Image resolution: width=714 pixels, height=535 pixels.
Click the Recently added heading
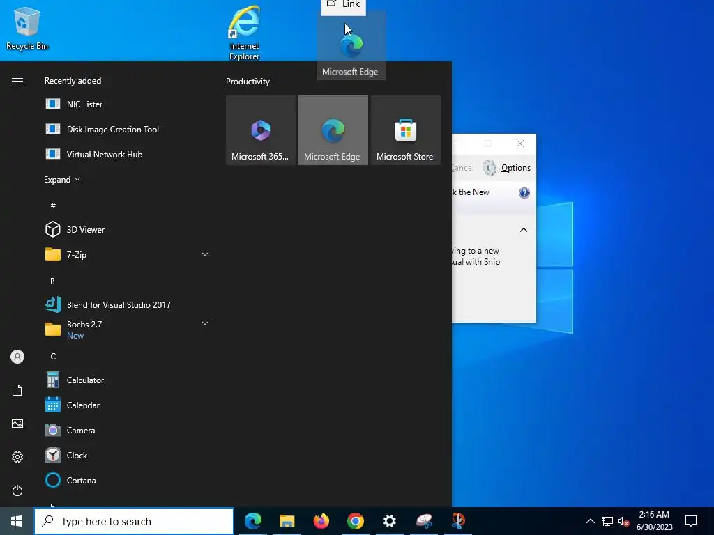coord(73,81)
